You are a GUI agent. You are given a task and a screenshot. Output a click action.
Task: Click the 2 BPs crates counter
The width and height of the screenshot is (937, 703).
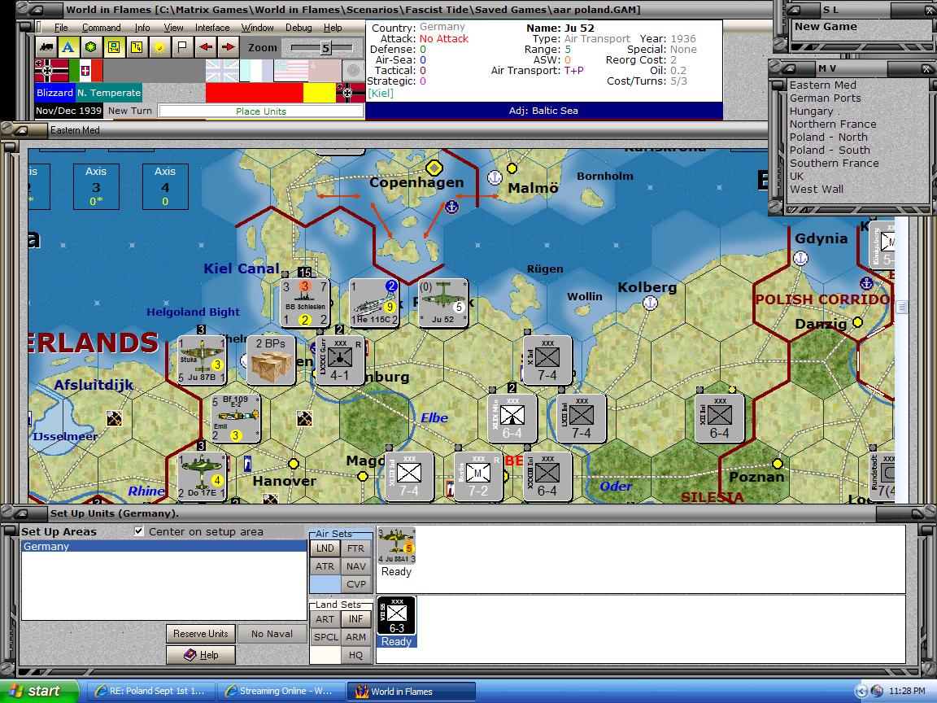[271, 360]
